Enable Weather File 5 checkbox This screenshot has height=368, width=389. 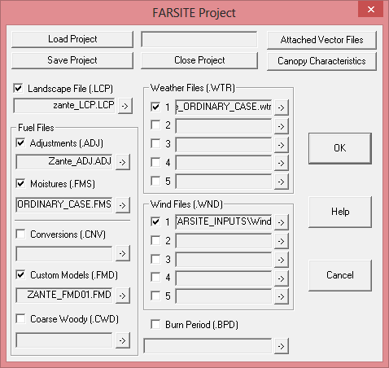[x=155, y=181]
